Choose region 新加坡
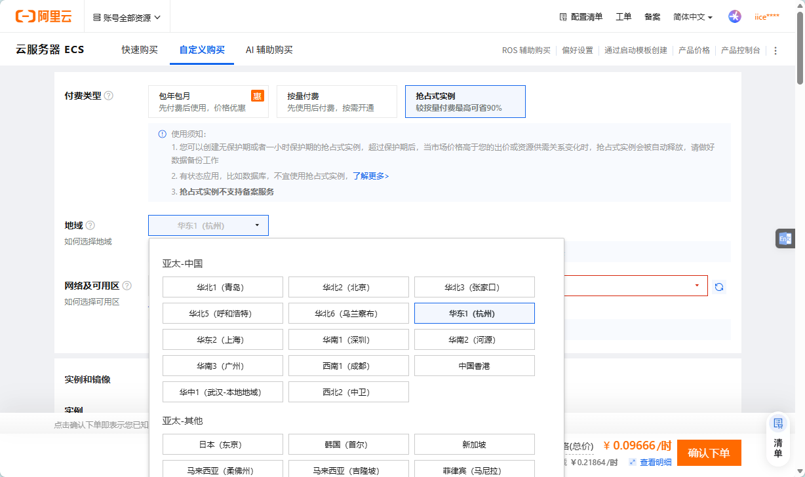Image resolution: width=805 pixels, height=477 pixels. (x=475, y=444)
